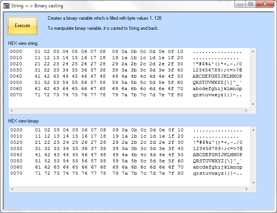Click hex byte 80 in HEX view binary
The height and width of the screenshot is (213, 277).
pyautogui.click(x=181, y=173)
